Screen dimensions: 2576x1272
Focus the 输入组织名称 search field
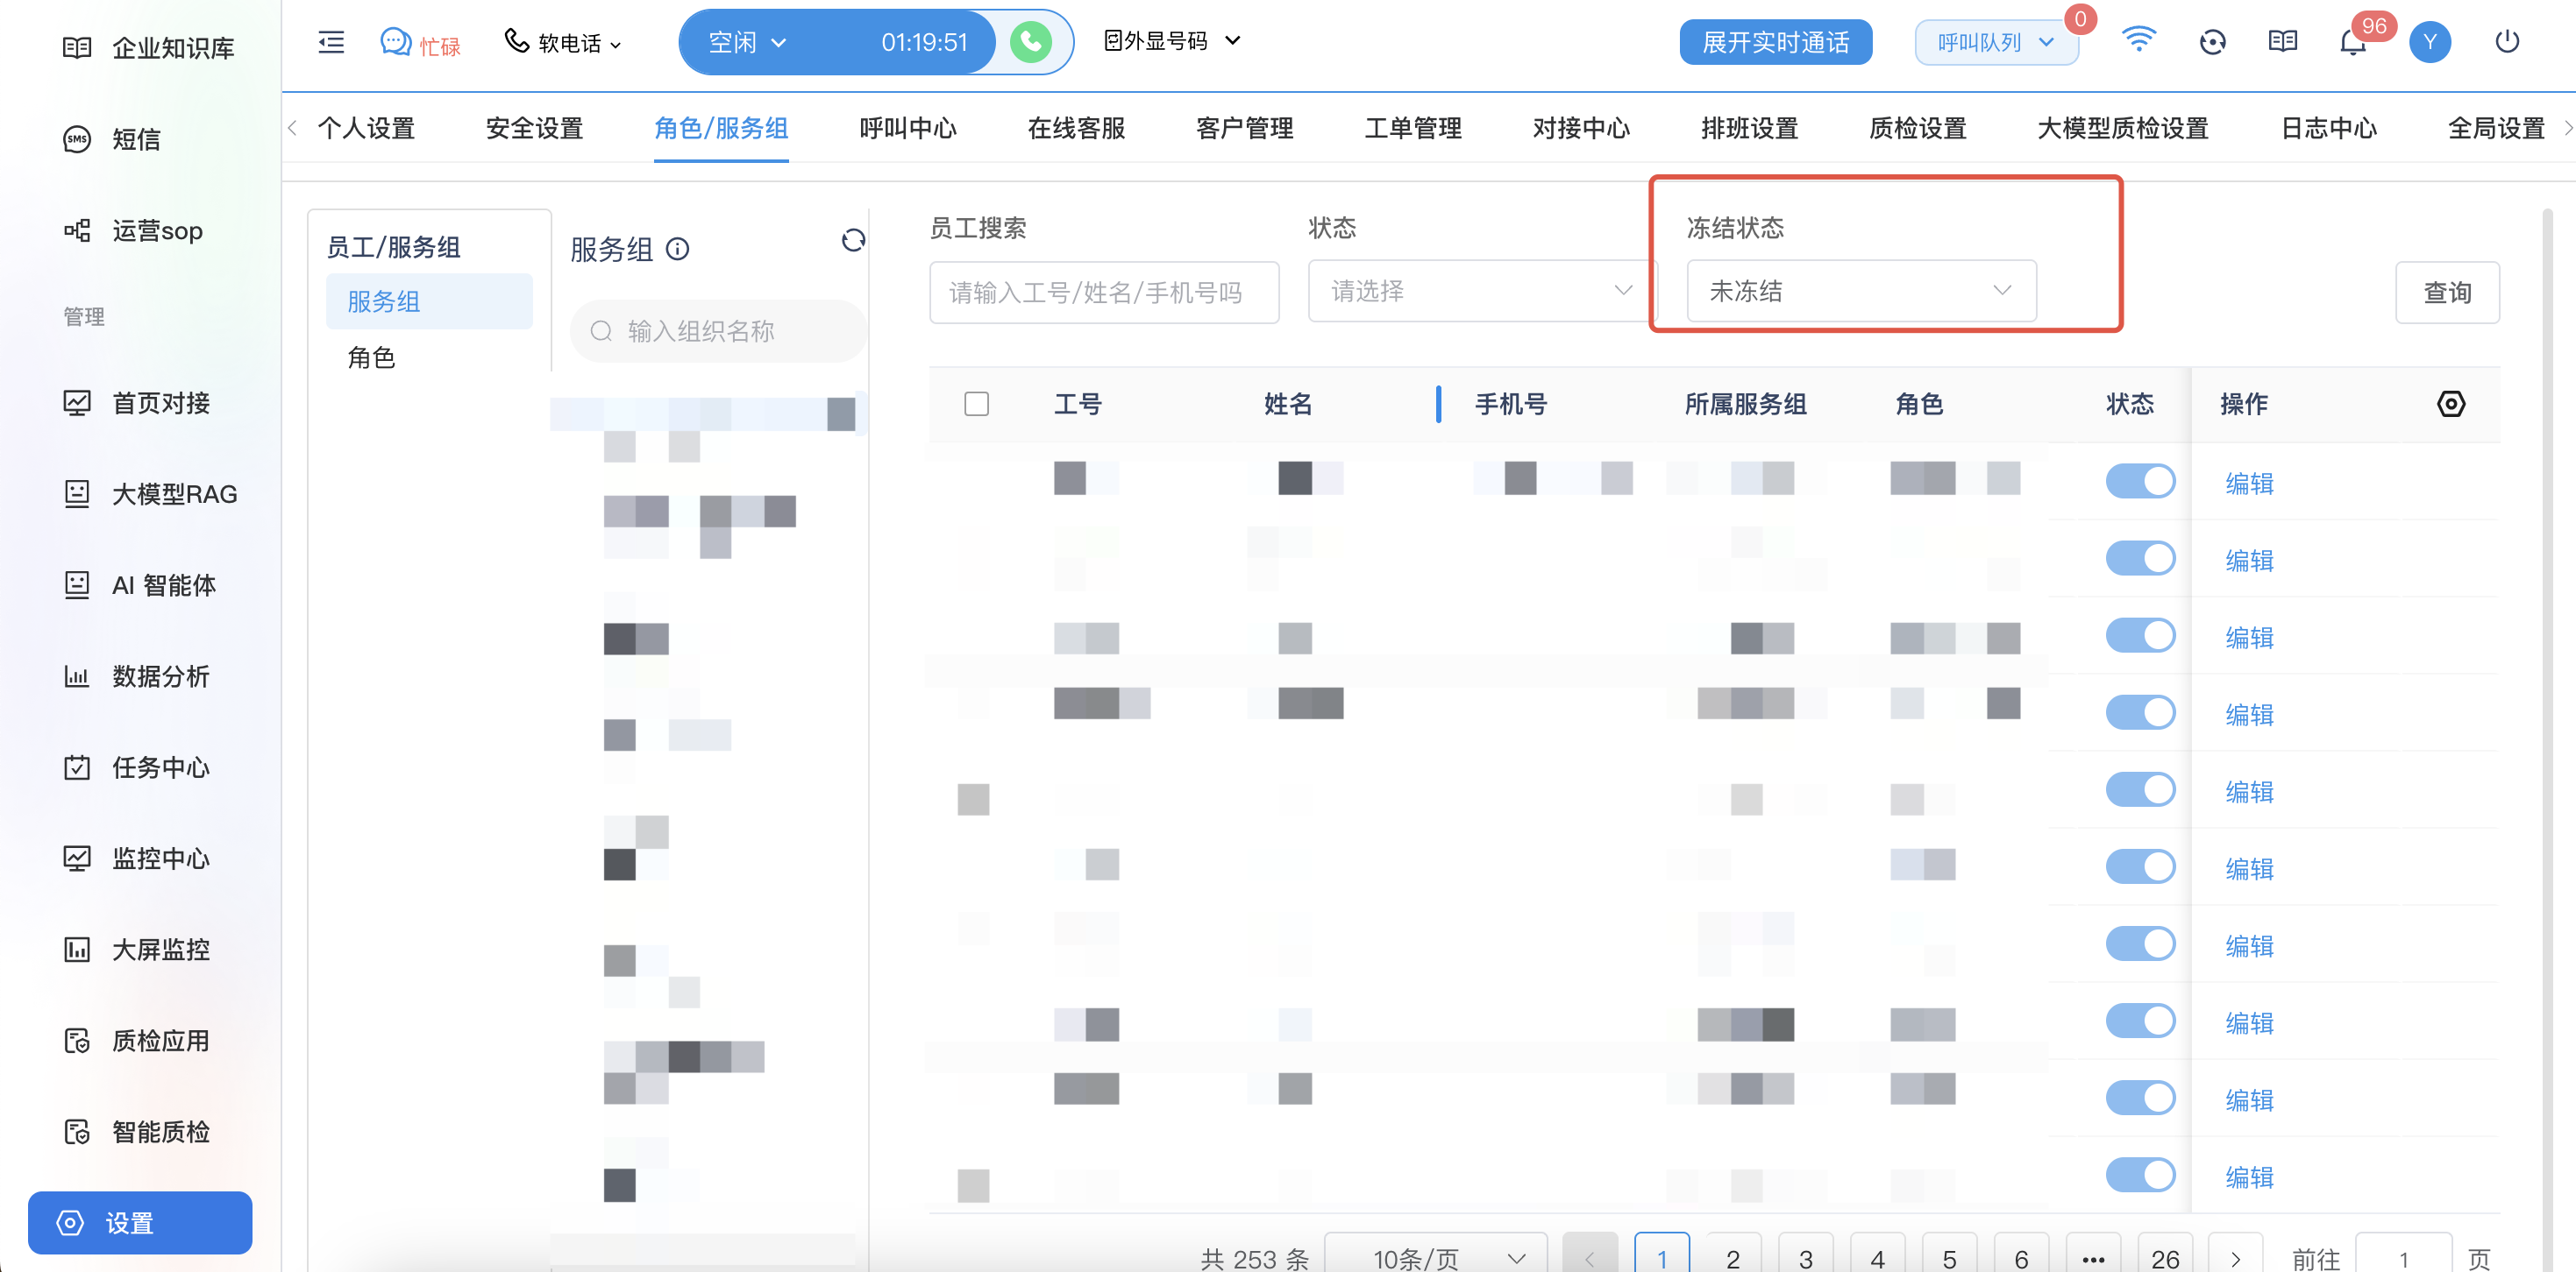tap(717, 331)
